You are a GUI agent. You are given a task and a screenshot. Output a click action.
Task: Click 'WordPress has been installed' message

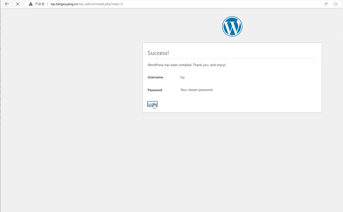[187, 65]
